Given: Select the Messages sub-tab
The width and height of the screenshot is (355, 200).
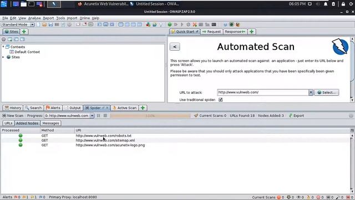Looking at the screenshot, I should [50, 123].
